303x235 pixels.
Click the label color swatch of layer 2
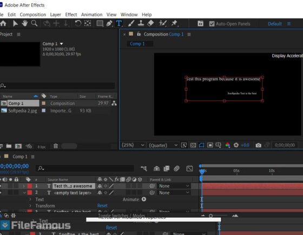[30, 192]
